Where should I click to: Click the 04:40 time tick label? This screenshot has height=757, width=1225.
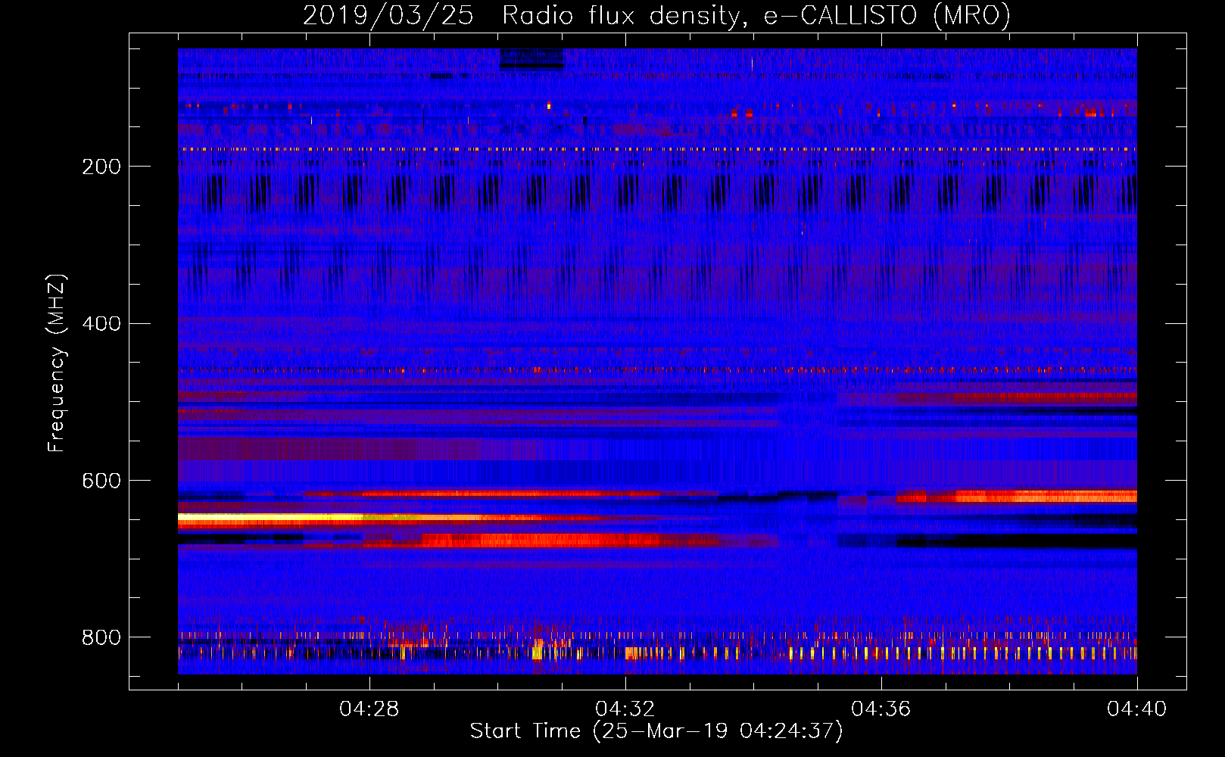[1137, 709]
